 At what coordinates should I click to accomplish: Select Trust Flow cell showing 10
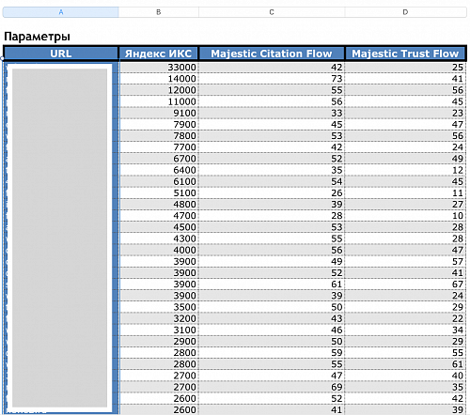point(405,216)
